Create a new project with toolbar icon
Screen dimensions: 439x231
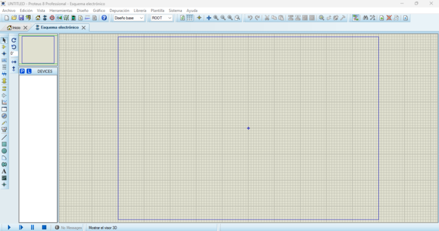coord(7,18)
